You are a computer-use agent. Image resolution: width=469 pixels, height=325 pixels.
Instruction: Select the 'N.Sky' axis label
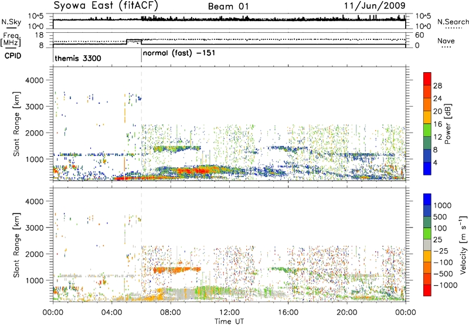(11, 22)
